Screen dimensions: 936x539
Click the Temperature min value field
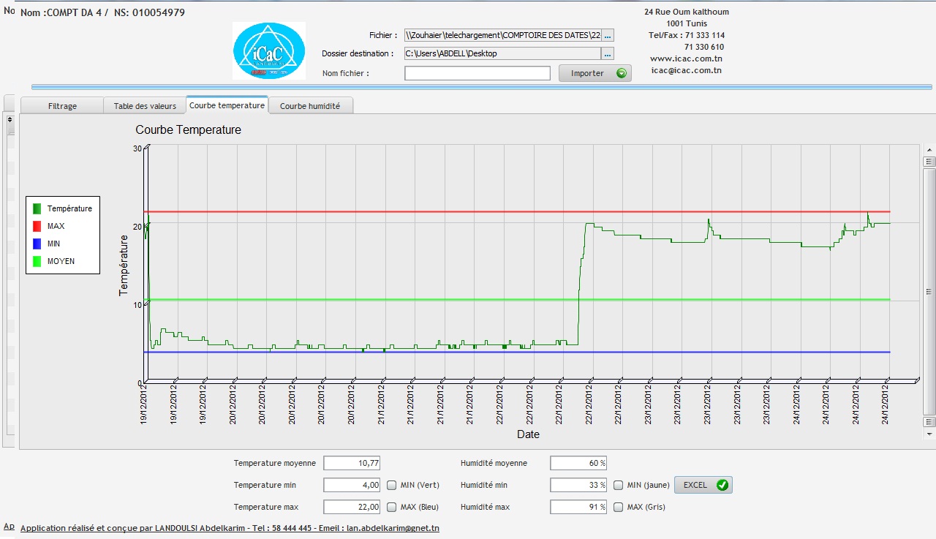(352, 485)
